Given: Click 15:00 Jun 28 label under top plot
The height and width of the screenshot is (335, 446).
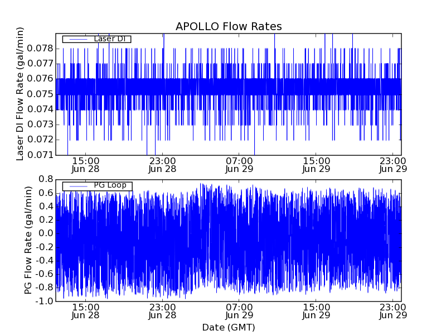Looking at the screenshot, I should click(x=85, y=165).
